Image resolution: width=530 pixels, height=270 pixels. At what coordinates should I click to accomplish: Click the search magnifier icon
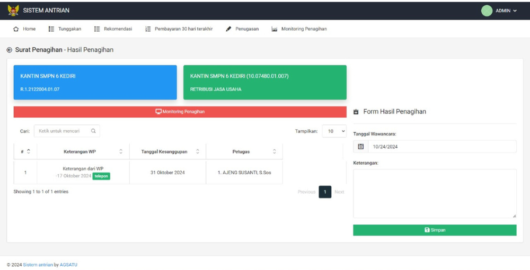[93, 131]
